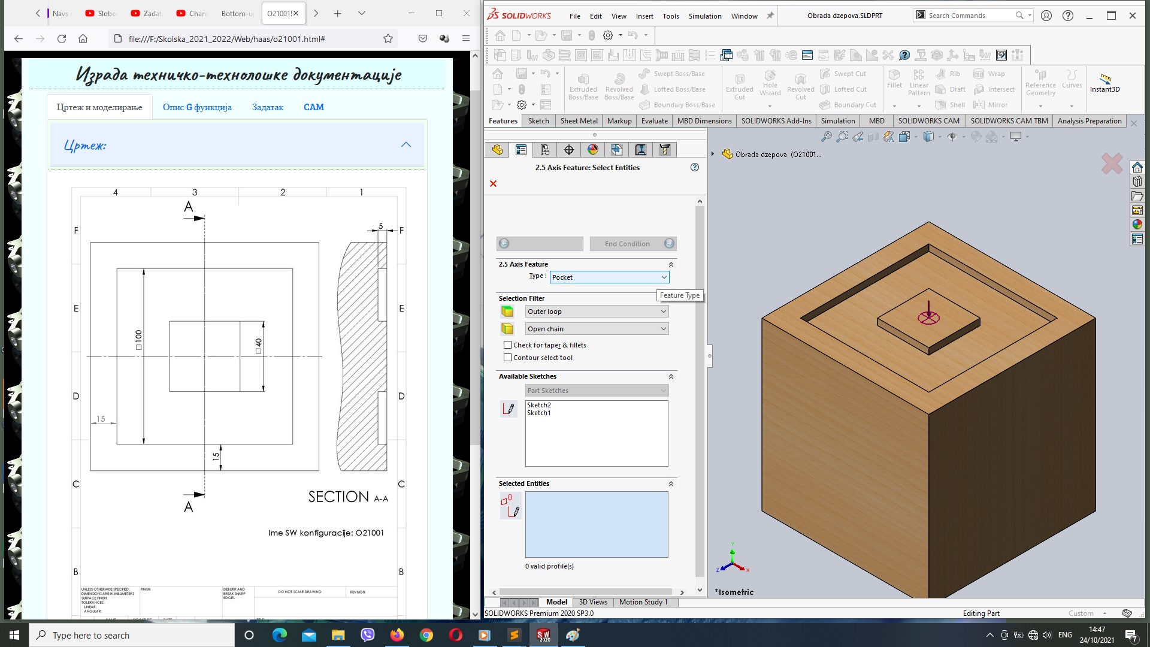Enable Contour select tool checkbox
Image resolution: width=1150 pixels, height=647 pixels.
[508, 358]
